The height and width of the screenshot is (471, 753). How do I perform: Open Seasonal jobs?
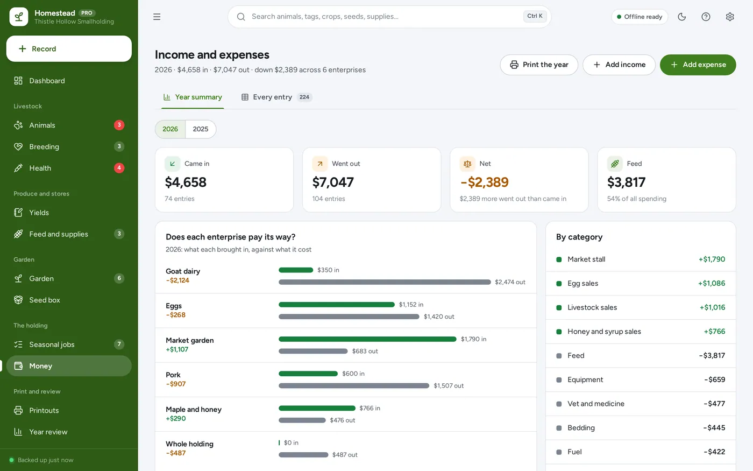[x=69, y=345]
